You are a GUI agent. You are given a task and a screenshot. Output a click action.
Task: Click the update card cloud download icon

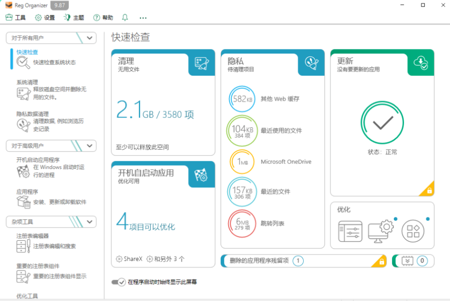[x=421, y=63]
